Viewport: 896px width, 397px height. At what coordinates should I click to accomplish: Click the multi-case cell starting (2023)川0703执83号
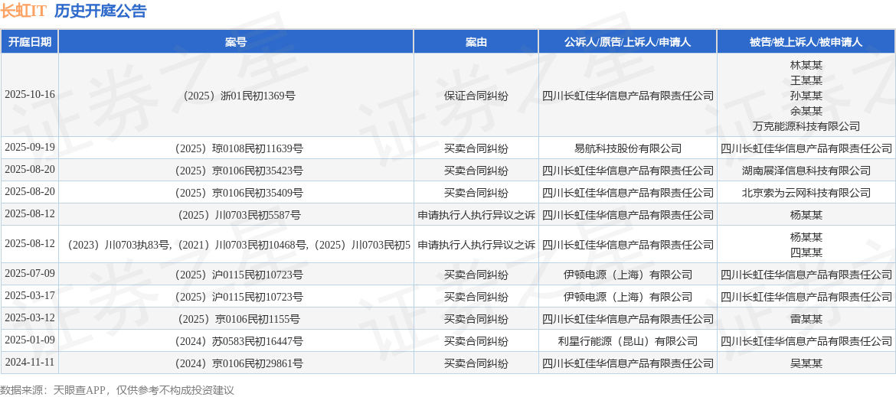pyautogui.click(x=236, y=246)
